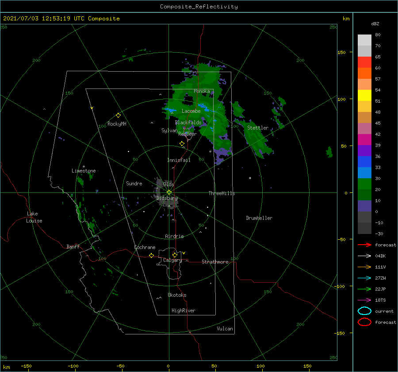Click the asterisk marker above Limestone
This screenshot has width=398, height=372.
pyautogui.click(x=84, y=167)
